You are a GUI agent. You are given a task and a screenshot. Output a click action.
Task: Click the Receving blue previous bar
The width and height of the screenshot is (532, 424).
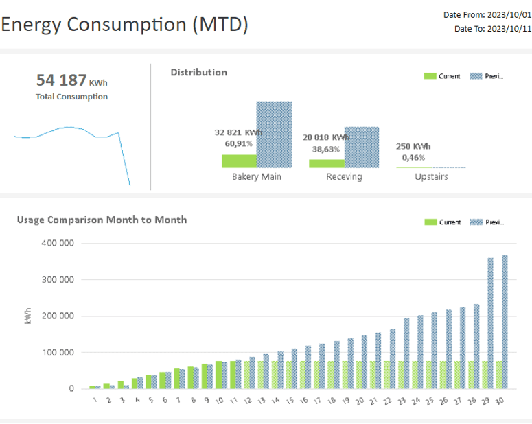click(362, 148)
